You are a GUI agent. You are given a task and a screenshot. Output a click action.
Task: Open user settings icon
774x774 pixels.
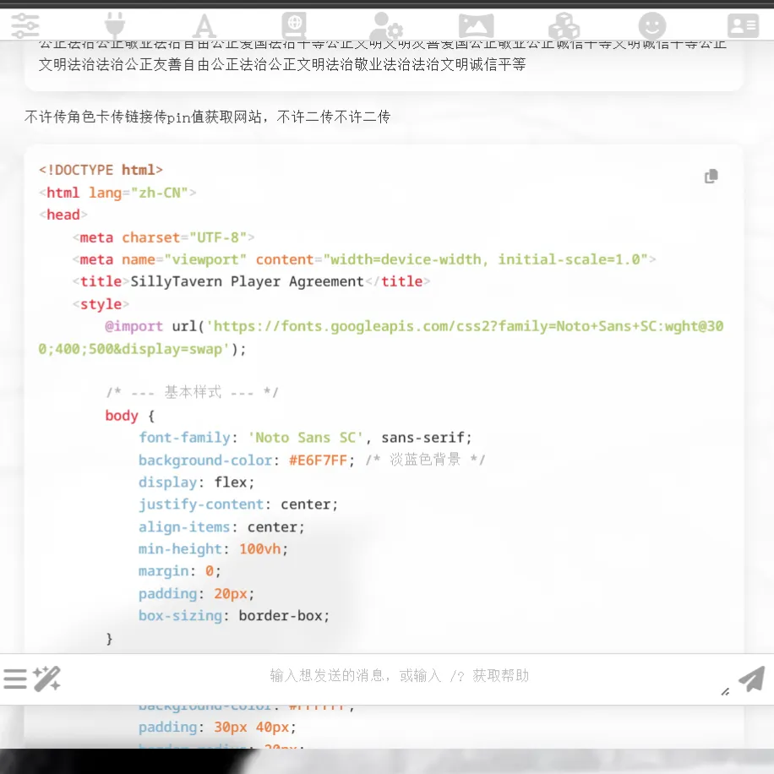(385, 25)
